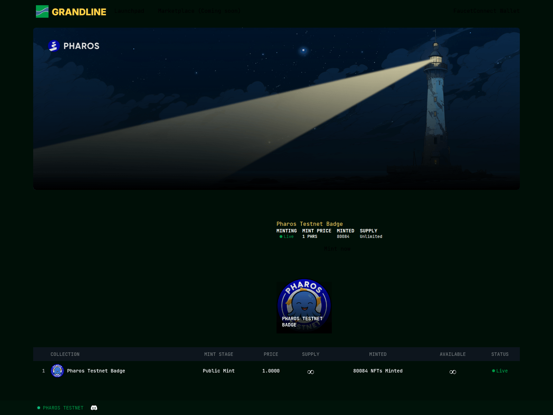
Task: Click the Collection column header
Action: [x=65, y=354]
